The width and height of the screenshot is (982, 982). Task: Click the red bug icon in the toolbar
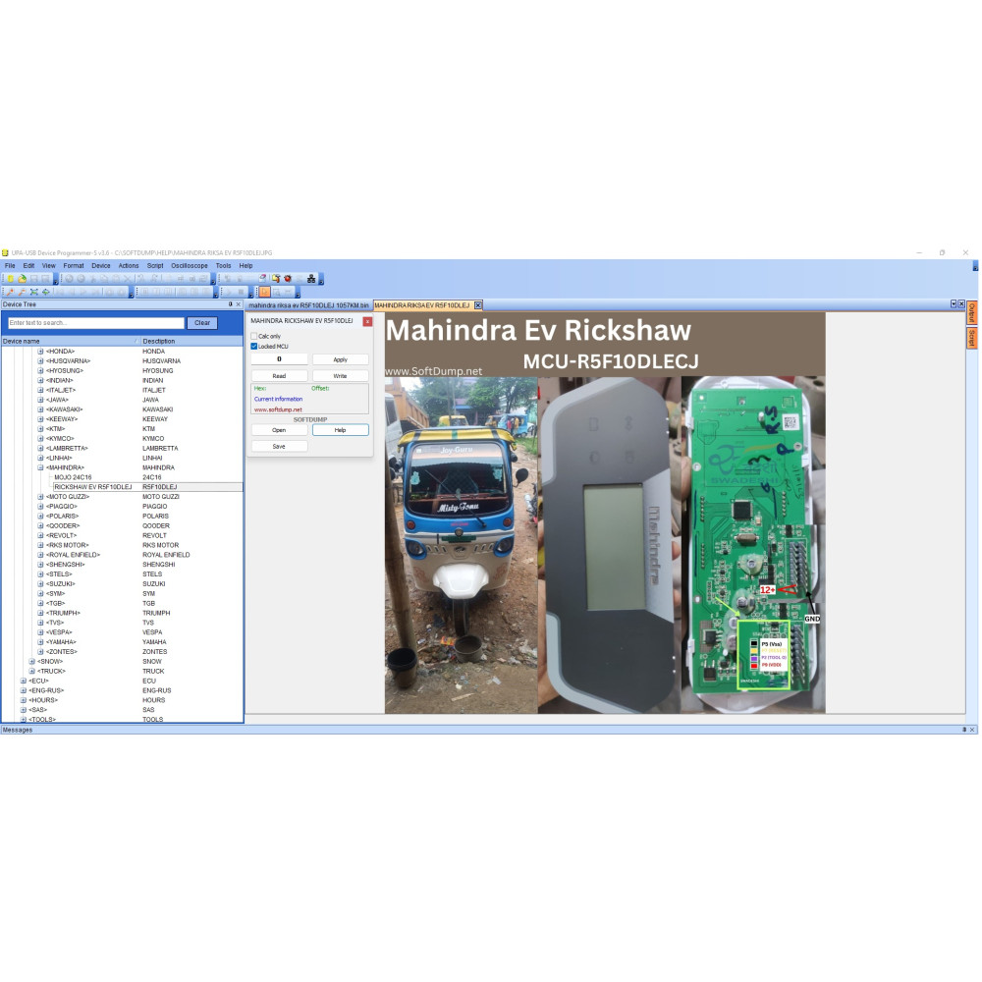click(x=288, y=279)
